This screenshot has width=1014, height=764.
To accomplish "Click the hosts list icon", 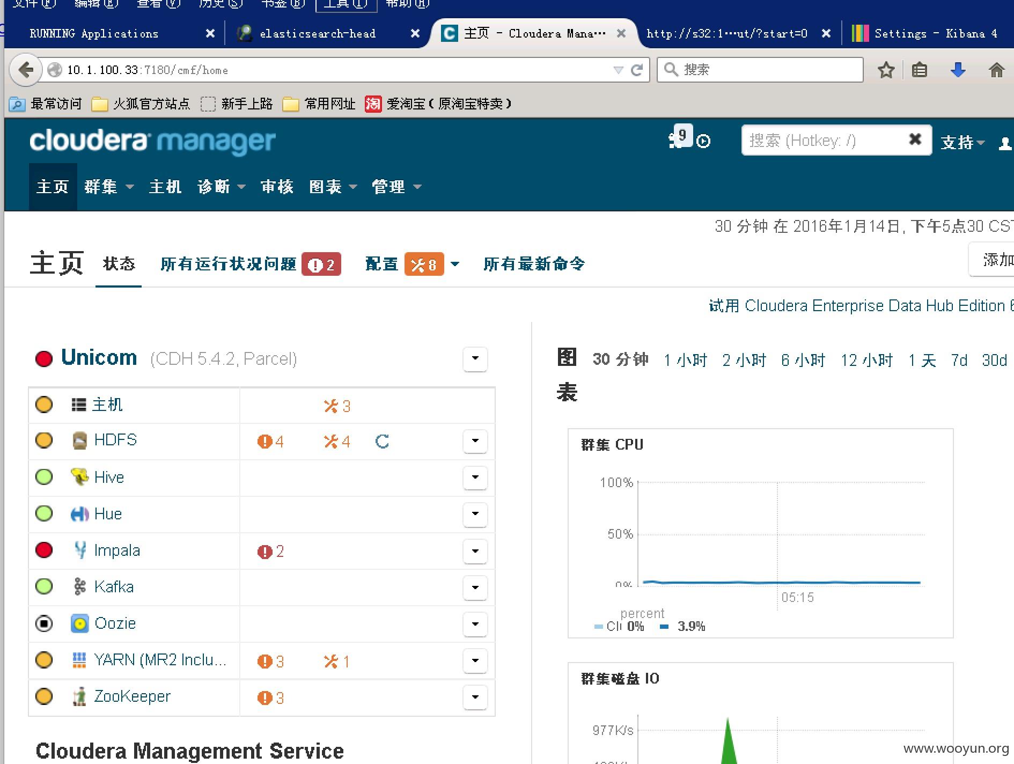I will point(79,405).
